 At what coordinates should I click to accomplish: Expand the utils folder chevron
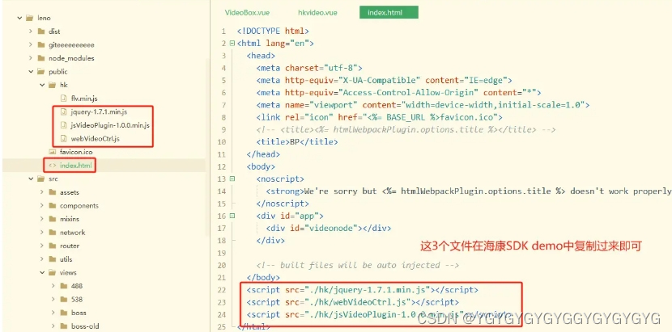[42, 258]
